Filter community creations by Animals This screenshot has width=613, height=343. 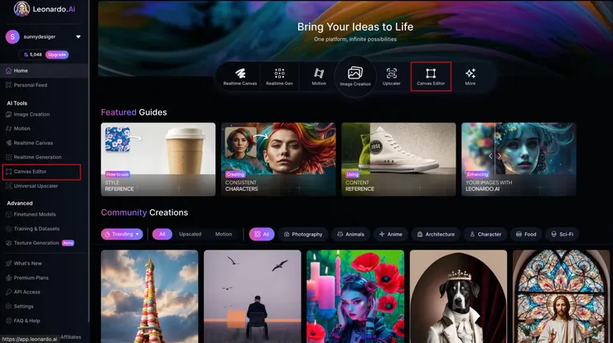pyautogui.click(x=350, y=234)
